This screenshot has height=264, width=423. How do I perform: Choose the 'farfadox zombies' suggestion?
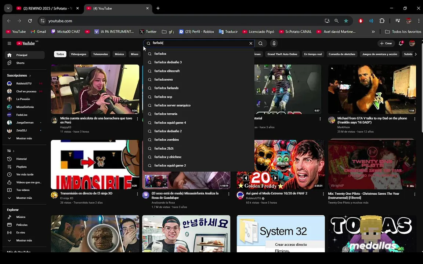click(199, 140)
